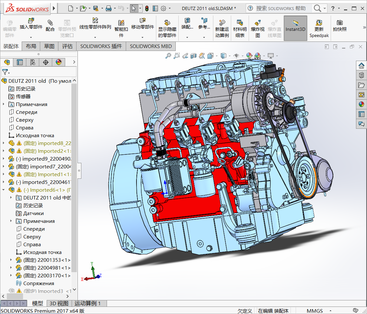Click the New document icon
This screenshot has width=367, height=314.
point(71,8)
